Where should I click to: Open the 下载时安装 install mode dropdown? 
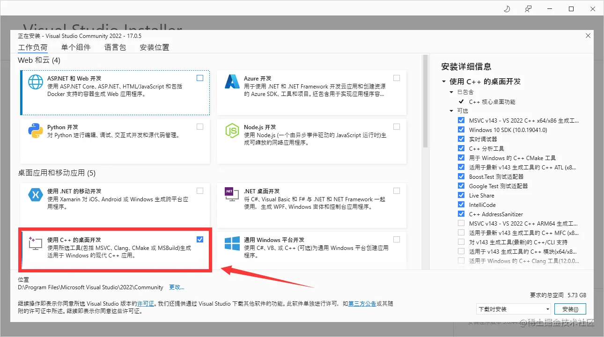(513, 309)
